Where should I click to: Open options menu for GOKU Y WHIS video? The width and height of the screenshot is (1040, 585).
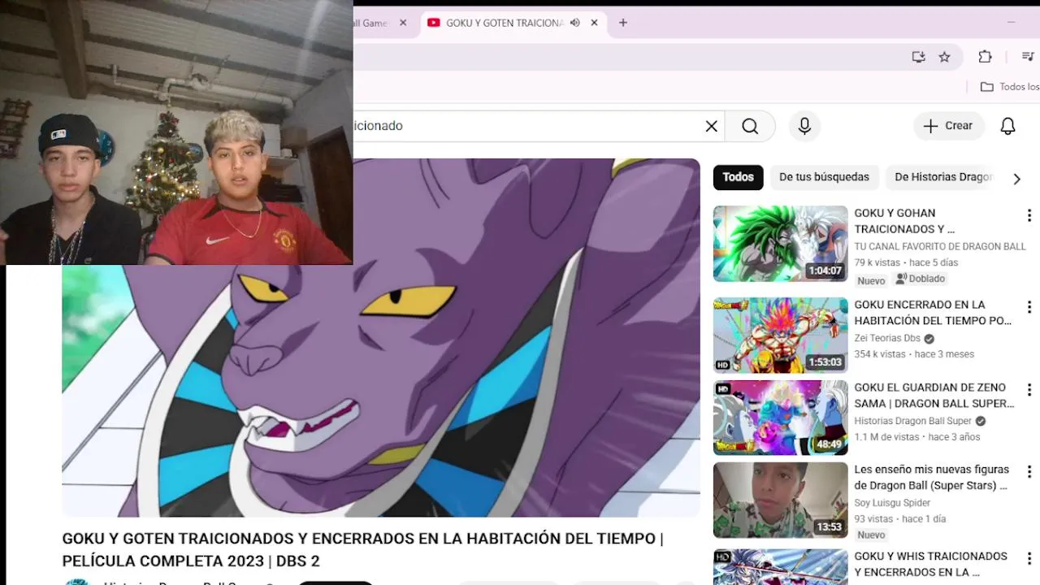tap(1029, 559)
